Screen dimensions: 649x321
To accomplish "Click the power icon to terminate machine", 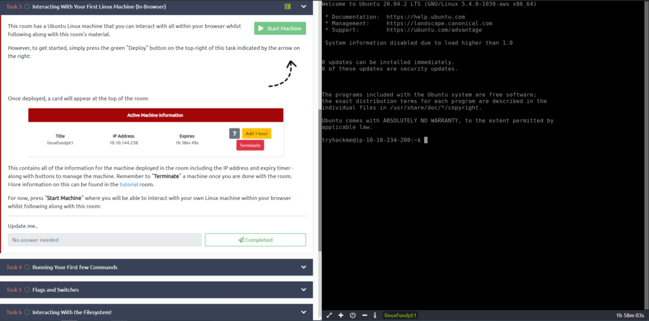I will point(352,315).
